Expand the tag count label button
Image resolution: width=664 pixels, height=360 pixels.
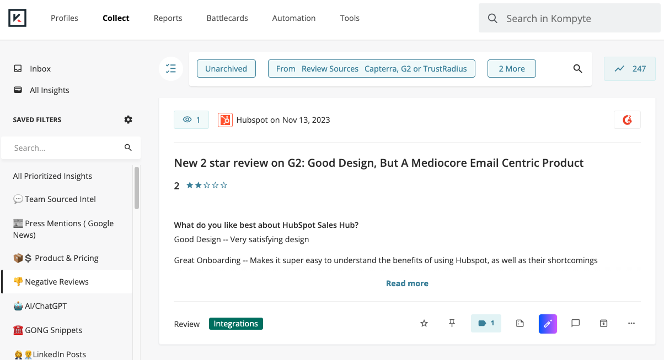tap(486, 324)
